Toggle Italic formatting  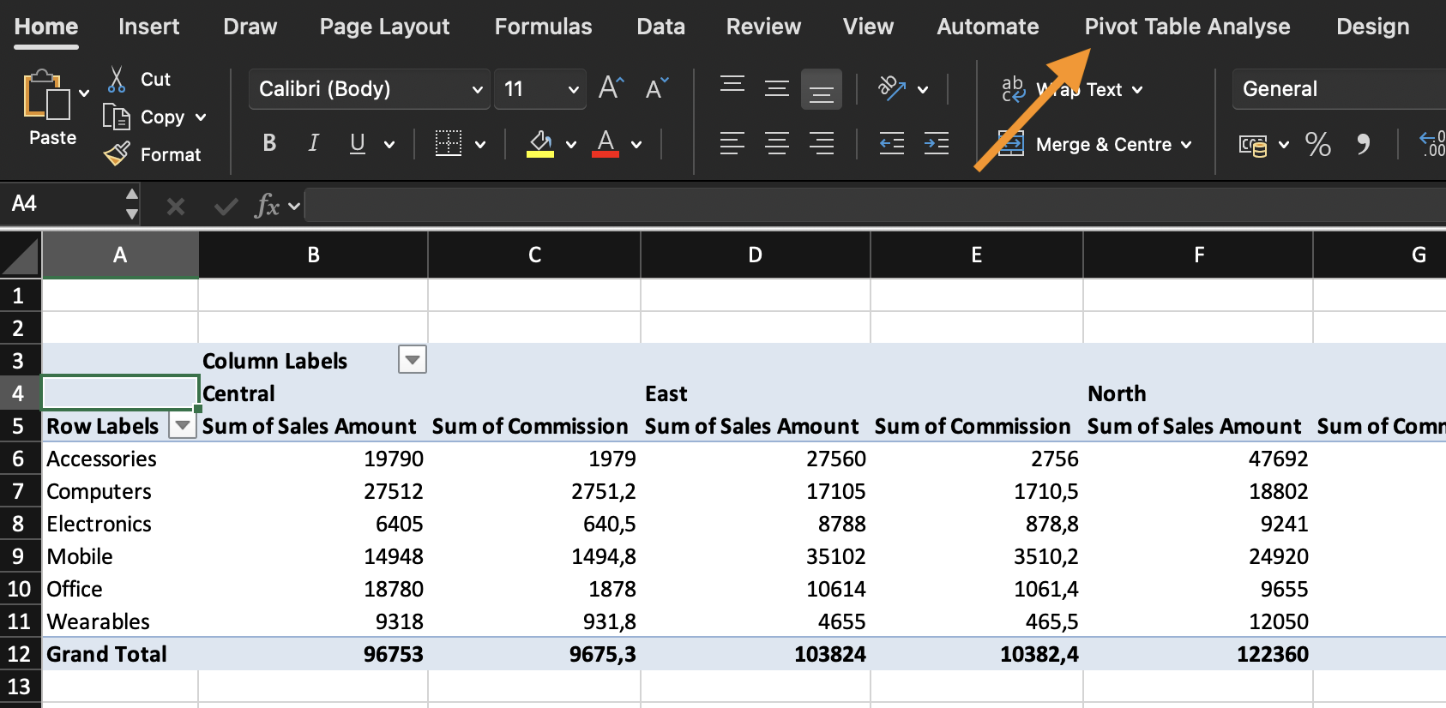pos(313,143)
